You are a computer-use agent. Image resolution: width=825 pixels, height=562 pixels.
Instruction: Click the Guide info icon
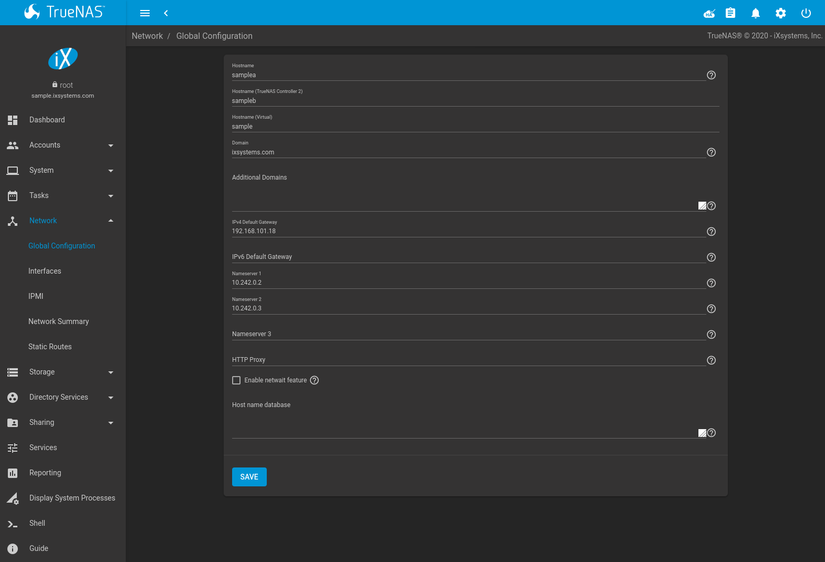click(13, 548)
